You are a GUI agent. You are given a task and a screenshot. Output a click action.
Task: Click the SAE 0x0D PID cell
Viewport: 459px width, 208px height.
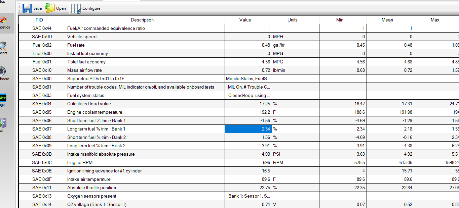[x=42, y=37]
